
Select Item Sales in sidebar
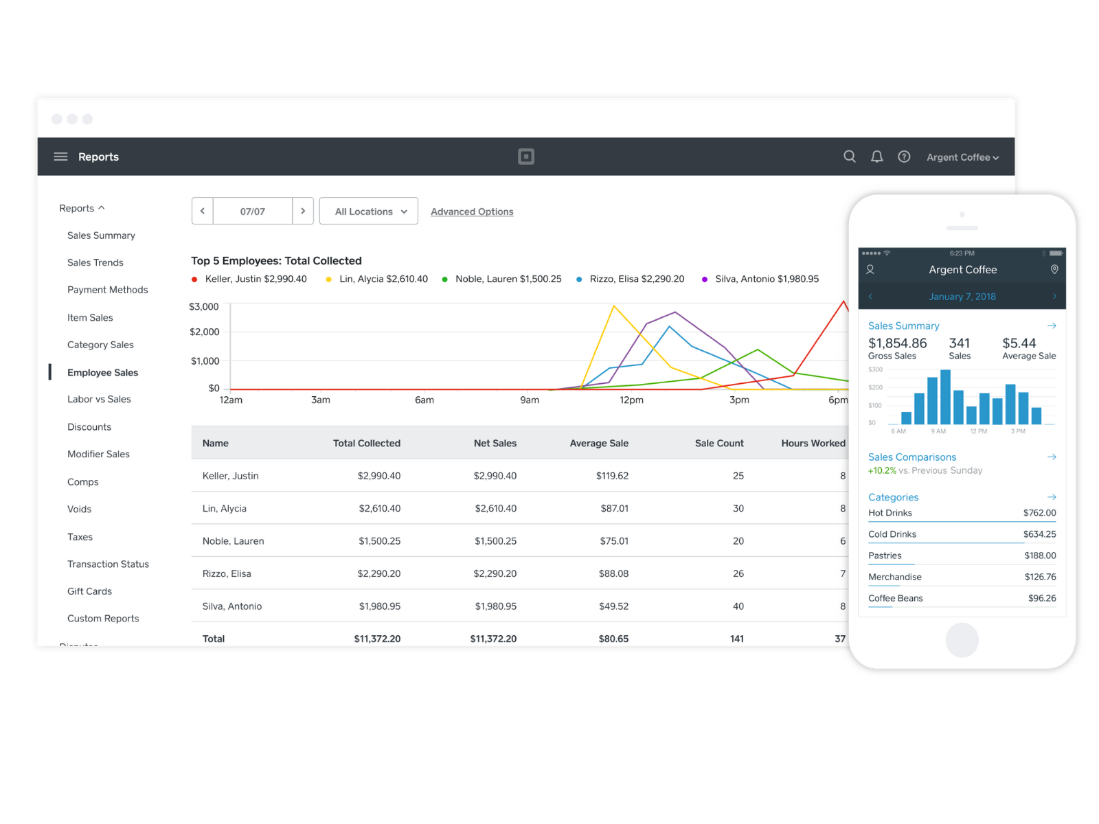point(90,317)
